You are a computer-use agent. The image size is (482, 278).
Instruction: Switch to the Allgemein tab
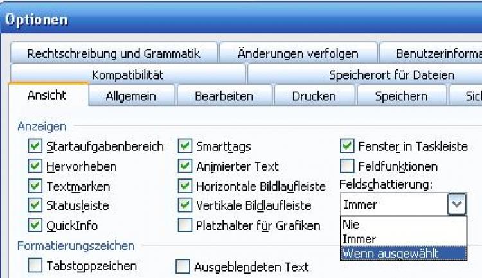tap(131, 96)
